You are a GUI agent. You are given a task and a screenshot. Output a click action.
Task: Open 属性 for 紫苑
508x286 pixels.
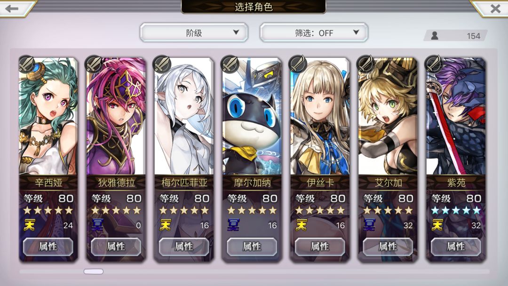click(456, 247)
